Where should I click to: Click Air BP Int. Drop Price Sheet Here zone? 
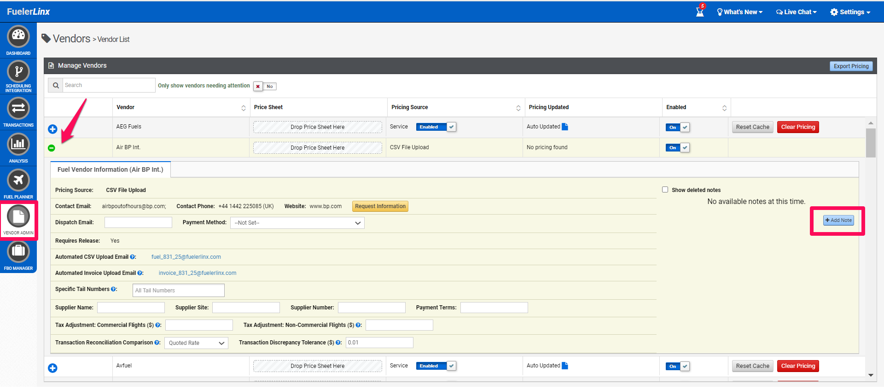(x=318, y=148)
